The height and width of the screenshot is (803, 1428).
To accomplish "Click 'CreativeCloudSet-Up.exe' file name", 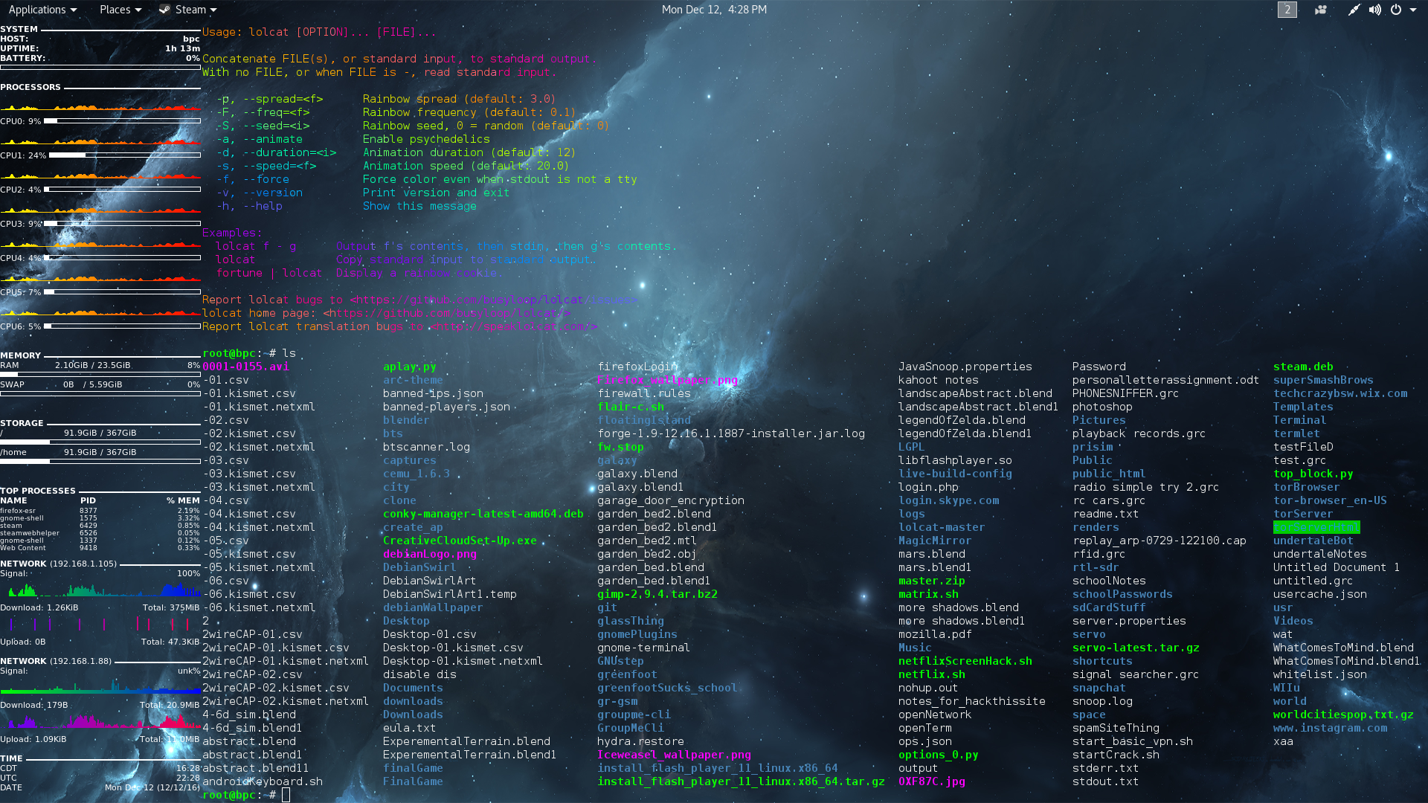I will point(460,541).
